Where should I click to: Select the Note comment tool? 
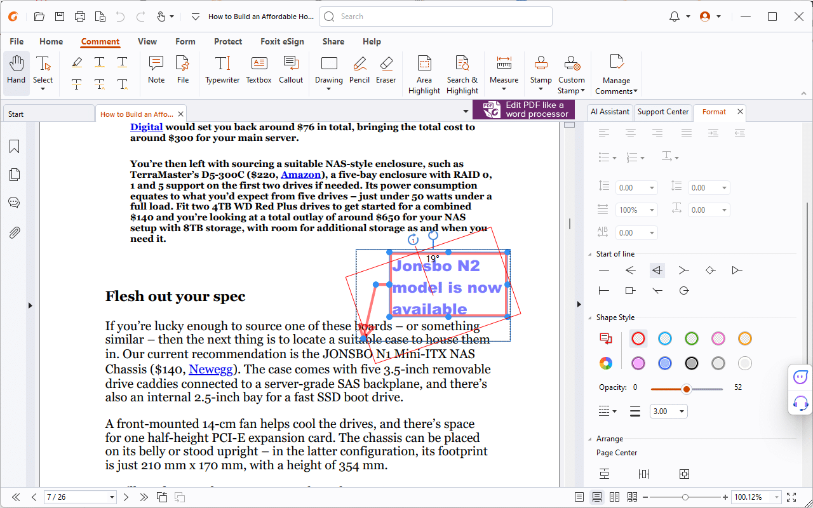(156, 70)
